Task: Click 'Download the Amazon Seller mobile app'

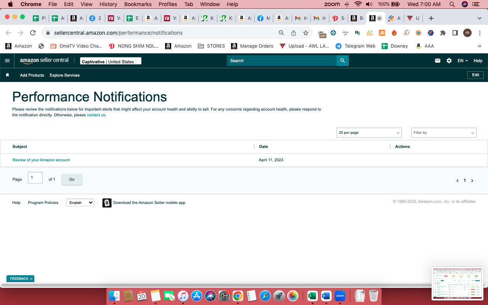Action: point(149,202)
